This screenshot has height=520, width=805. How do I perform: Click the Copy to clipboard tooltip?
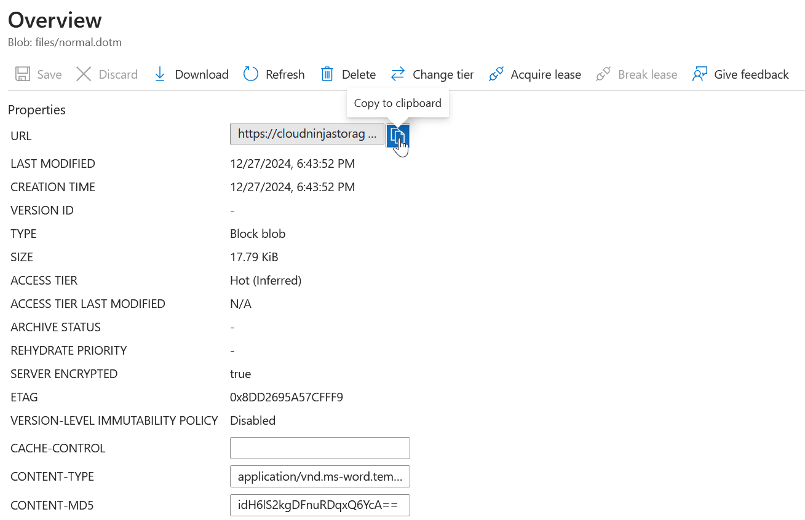(397, 103)
